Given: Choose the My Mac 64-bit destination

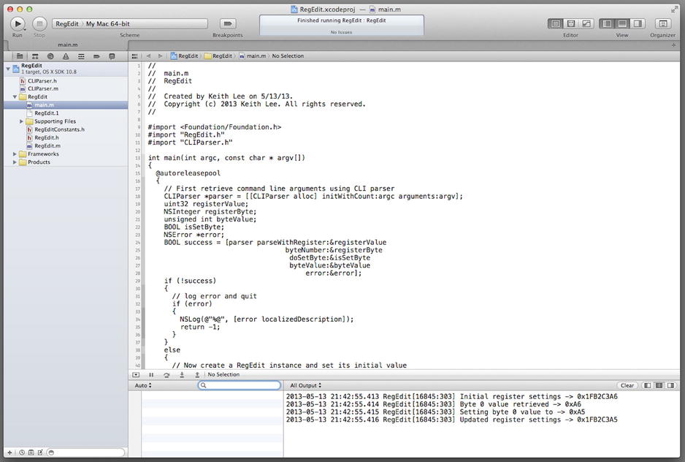Looking at the screenshot, I should 107,24.
